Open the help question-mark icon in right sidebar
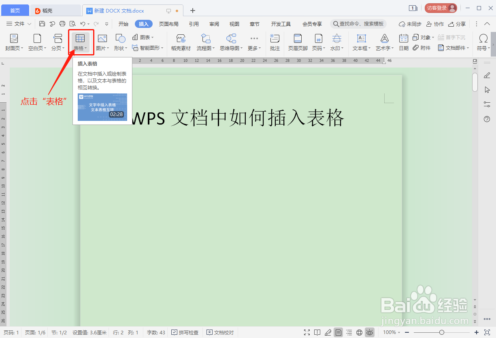 click(x=487, y=119)
